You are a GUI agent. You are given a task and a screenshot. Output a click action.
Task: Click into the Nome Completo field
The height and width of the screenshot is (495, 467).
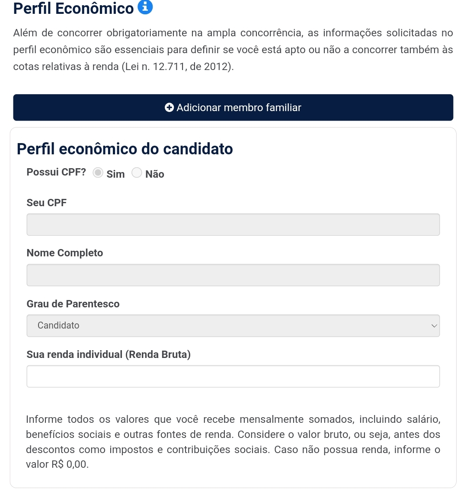pos(233,275)
